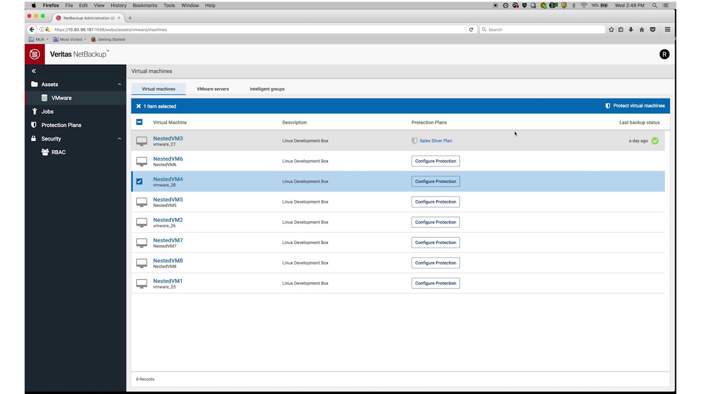
Task: Open the Bookmarks menu in menu bar
Action: tap(145, 5)
